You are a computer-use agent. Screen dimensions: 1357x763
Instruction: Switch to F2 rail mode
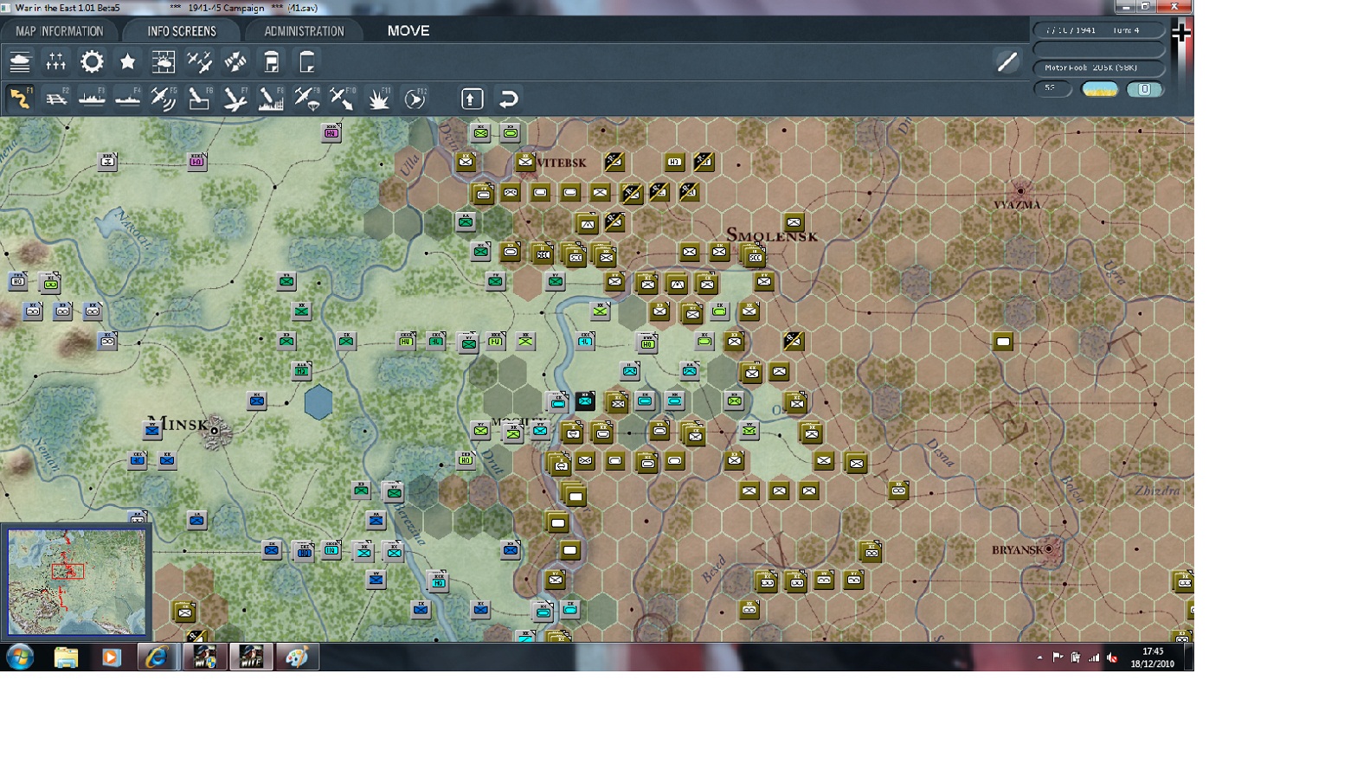coord(56,99)
